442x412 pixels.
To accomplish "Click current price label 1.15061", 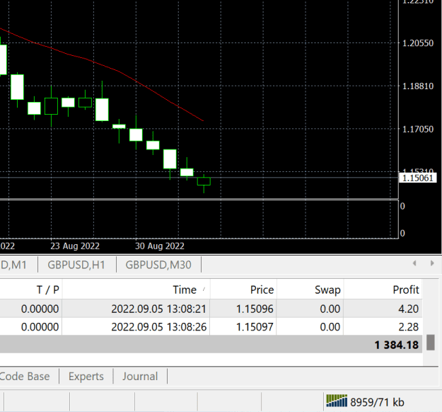I will click(418, 178).
